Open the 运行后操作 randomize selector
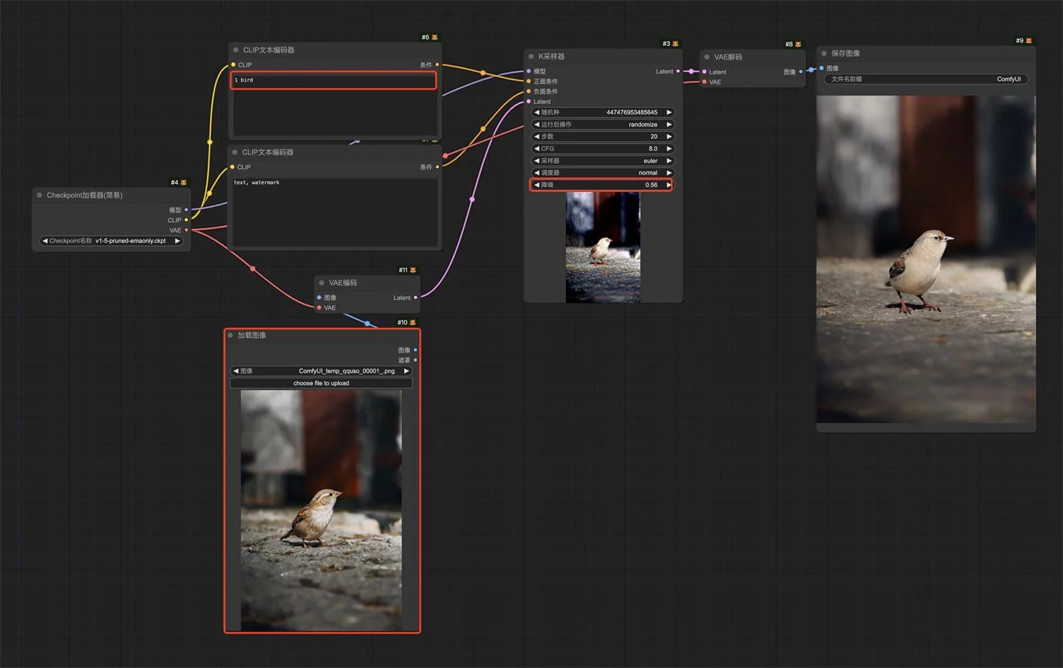Image resolution: width=1063 pixels, height=668 pixels. pyautogui.click(x=602, y=125)
